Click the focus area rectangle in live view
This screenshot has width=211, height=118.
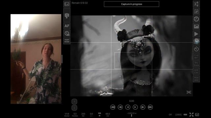pyautogui.click(x=125, y=60)
